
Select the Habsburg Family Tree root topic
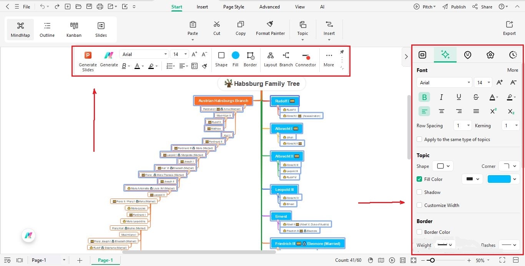261,84
